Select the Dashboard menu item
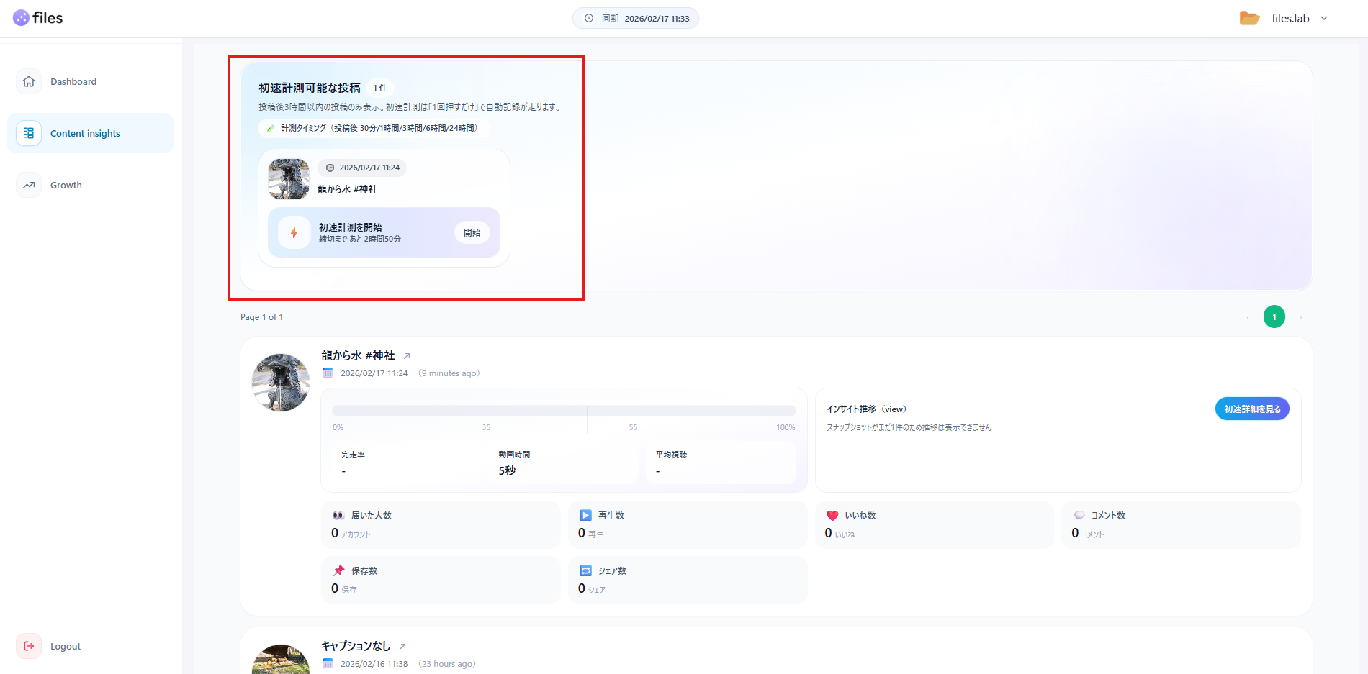The image size is (1368, 674). click(x=73, y=81)
